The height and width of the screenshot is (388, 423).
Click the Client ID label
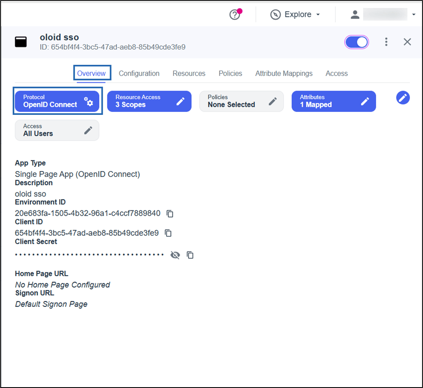pyautogui.click(x=29, y=222)
